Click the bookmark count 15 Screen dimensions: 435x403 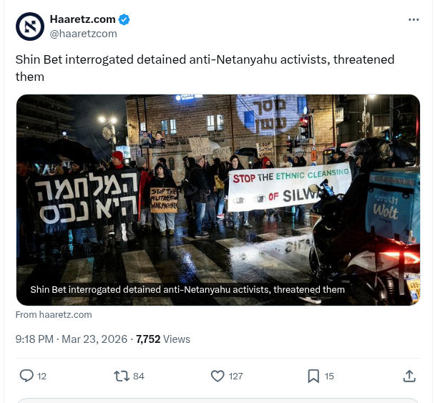point(329,377)
